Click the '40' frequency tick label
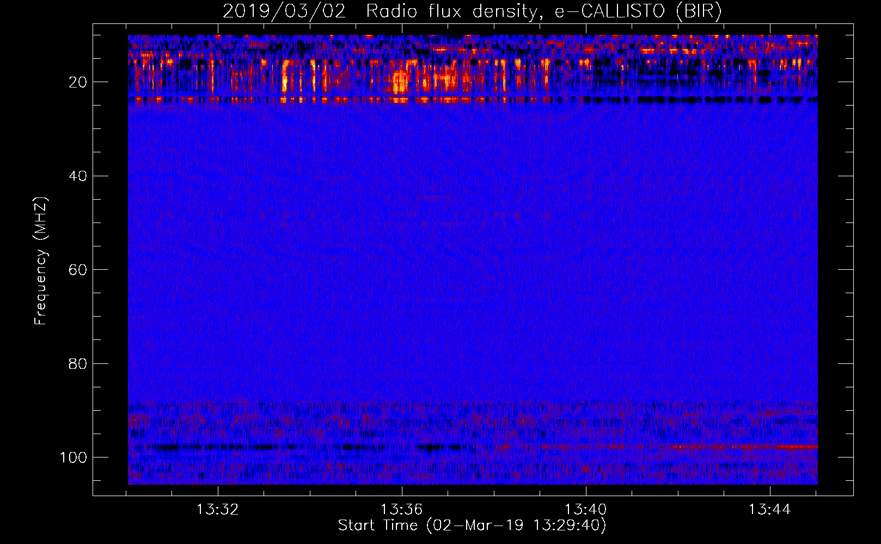Image resolution: width=881 pixels, height=544 pixels. tap(78, 176)
